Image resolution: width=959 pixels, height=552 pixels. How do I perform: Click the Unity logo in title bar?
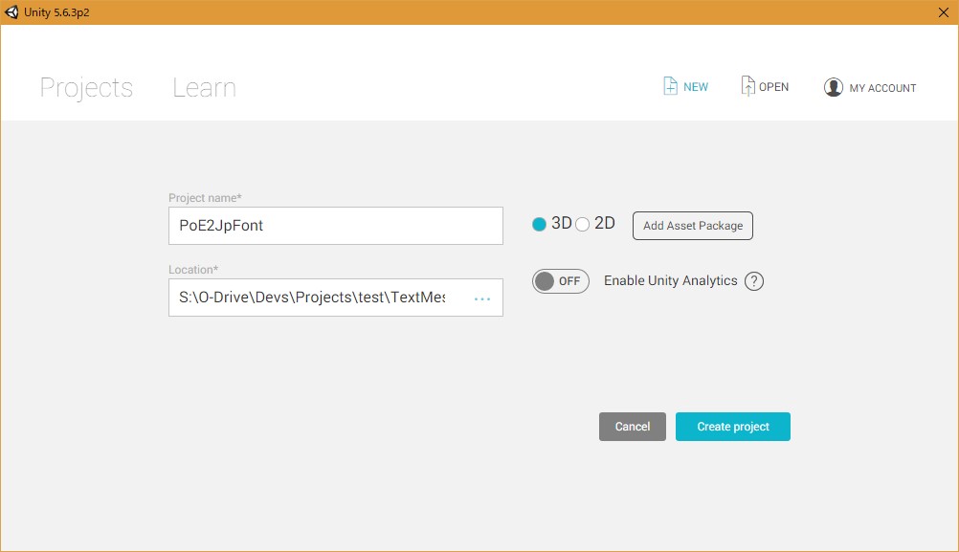pyautogui.click(x=11, y=12)
